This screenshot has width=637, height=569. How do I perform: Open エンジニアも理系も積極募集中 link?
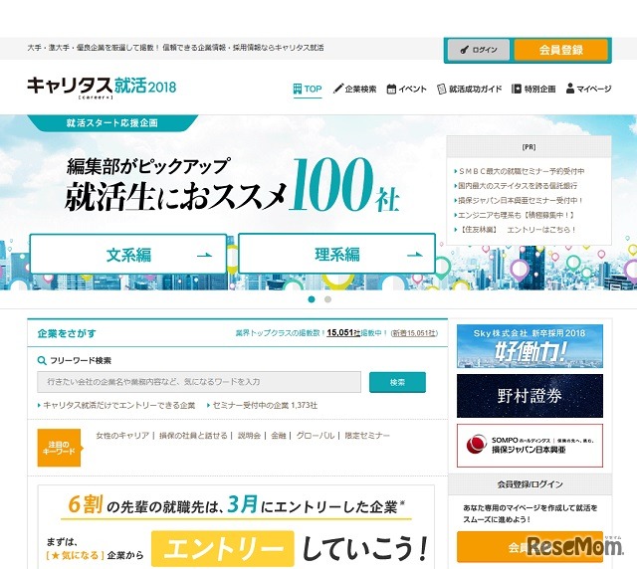pyautogui.click(x=517, y=215)
